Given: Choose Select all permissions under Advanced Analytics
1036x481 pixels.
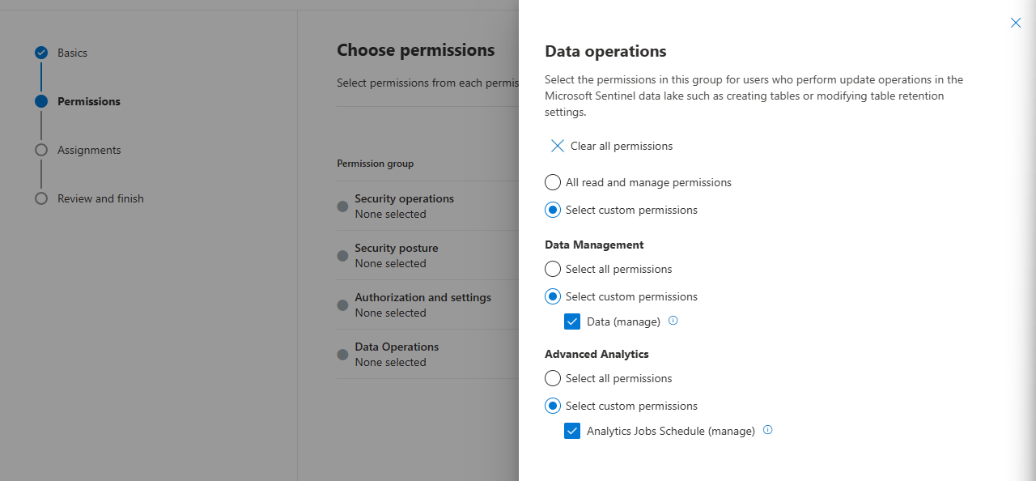Looking at the screenshot, I should point(553,378).
